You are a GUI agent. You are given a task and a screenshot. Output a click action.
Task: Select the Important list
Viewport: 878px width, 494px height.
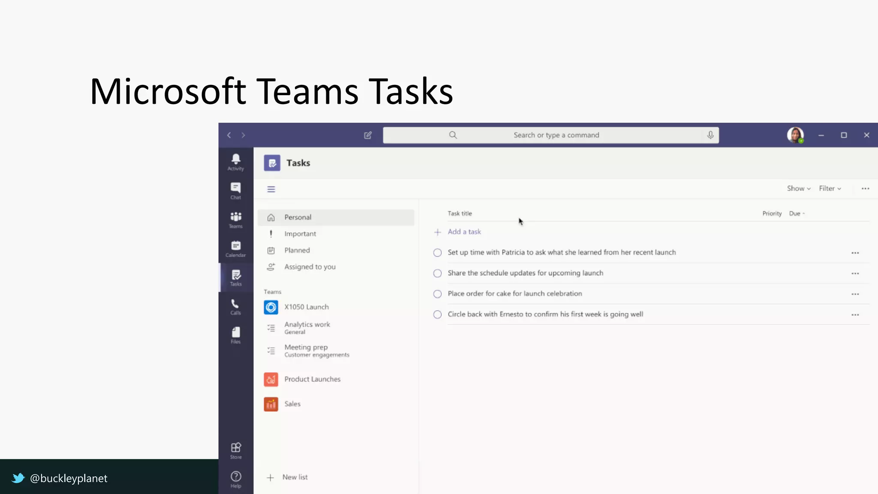click(336, 234)
